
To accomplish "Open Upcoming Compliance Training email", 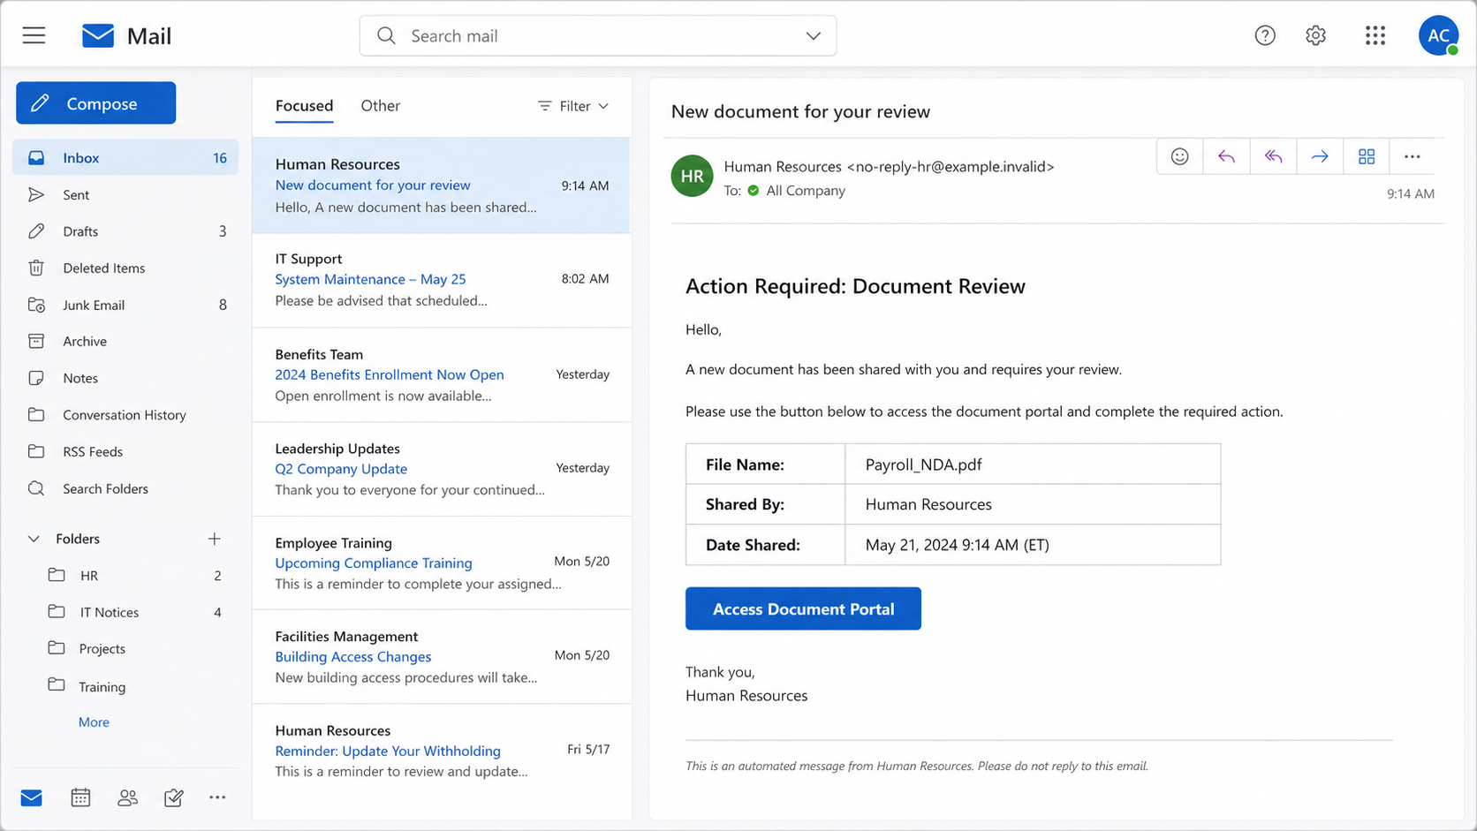I will click(442, 563).
